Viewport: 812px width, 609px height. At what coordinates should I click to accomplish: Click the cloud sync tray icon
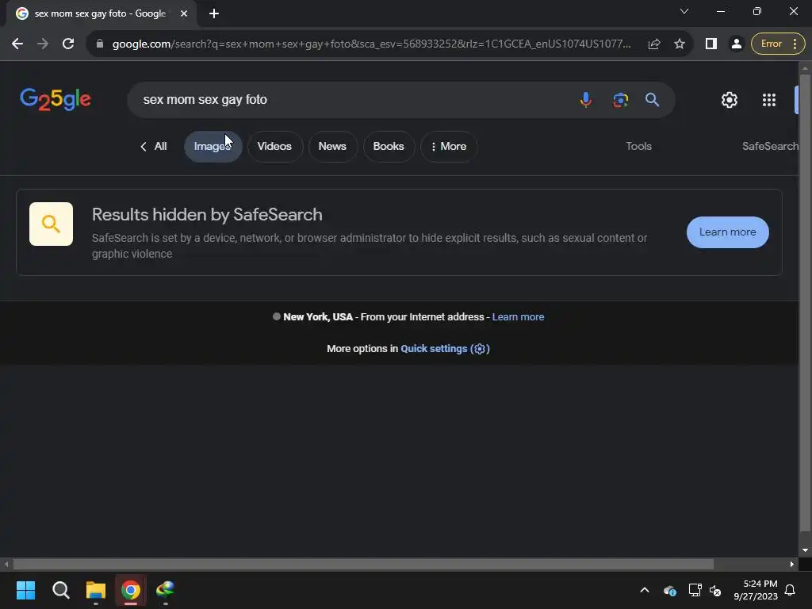[669, 590]
